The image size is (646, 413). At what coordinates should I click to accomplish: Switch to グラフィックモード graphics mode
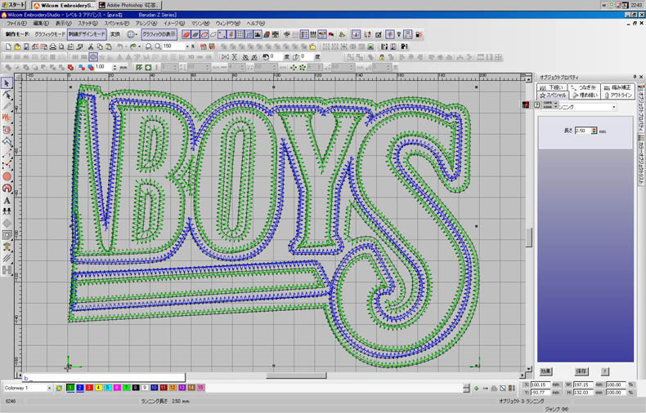click(x=49, y=35)
